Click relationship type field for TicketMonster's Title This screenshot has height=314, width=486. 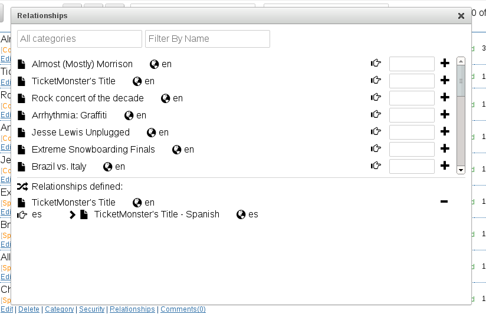(412, 81)
